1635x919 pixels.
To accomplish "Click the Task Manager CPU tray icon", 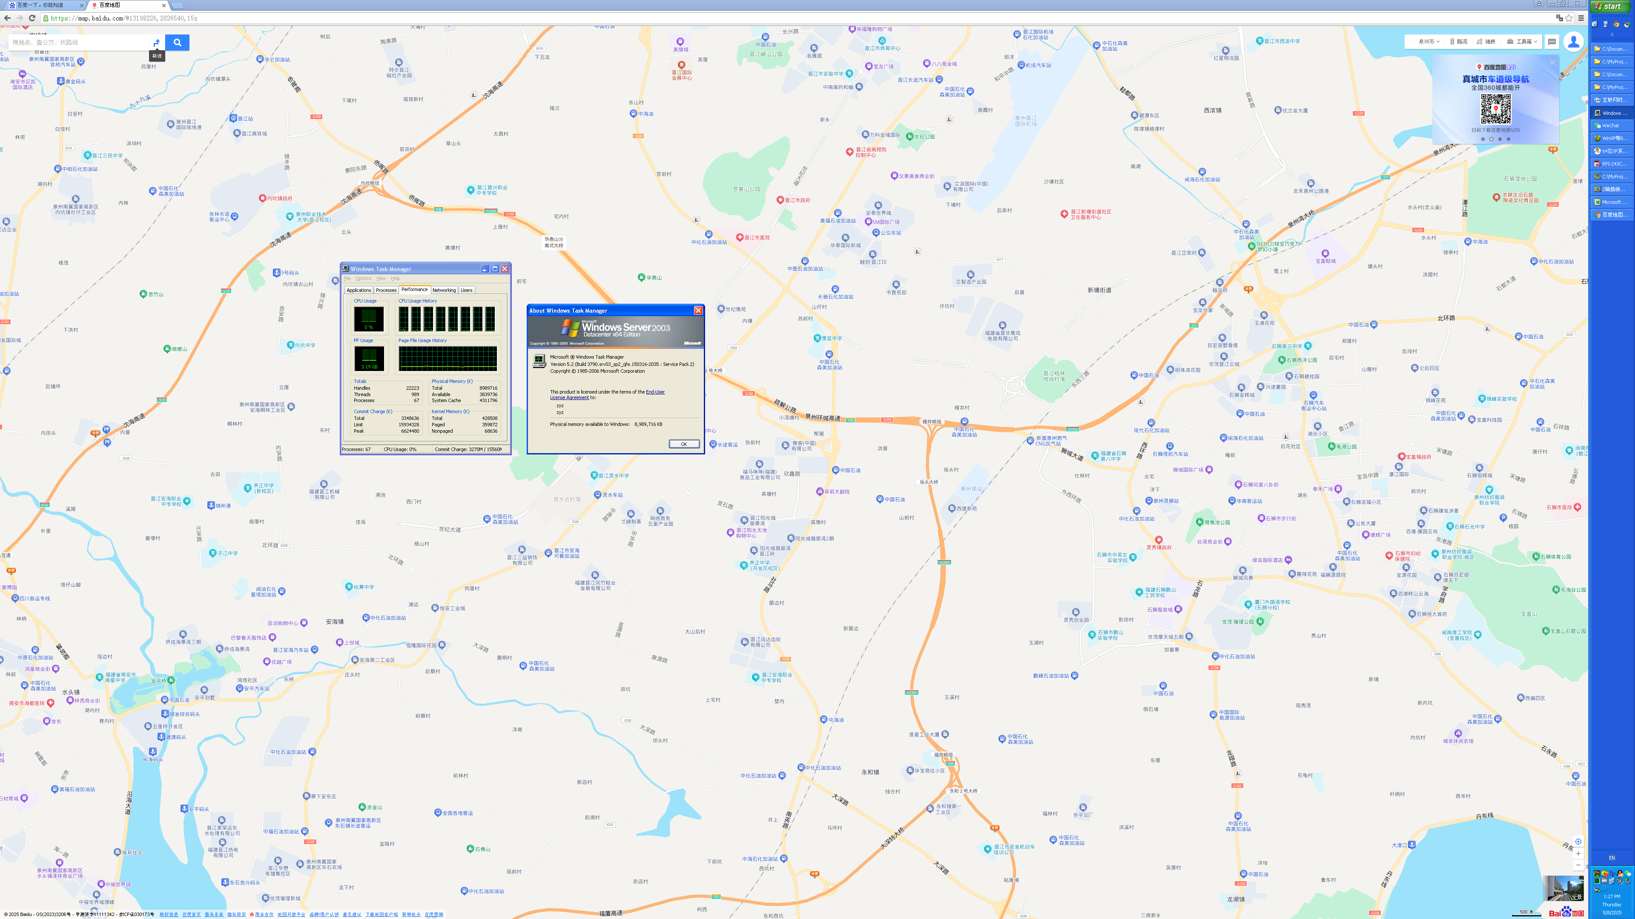I will (x=1598, y=881).
